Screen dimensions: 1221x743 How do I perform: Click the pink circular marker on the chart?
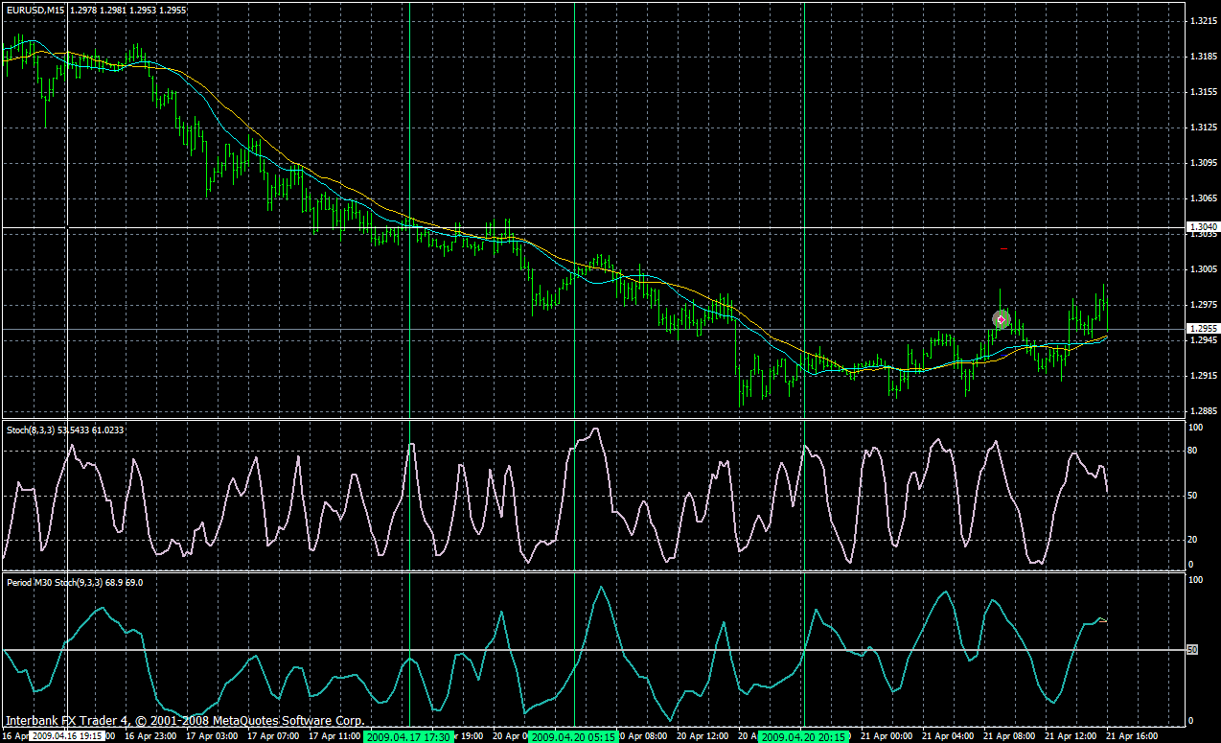tap(1001, 319)
